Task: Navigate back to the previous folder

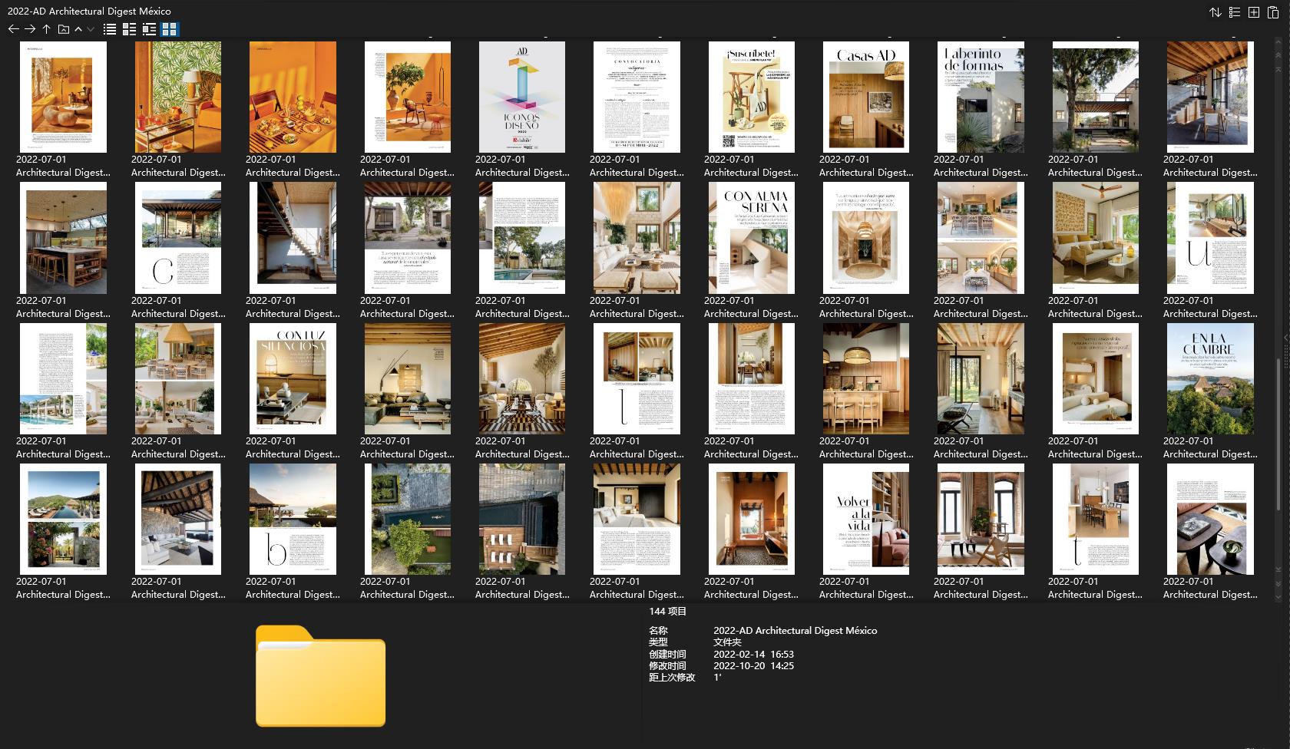Action: [13, 29]
